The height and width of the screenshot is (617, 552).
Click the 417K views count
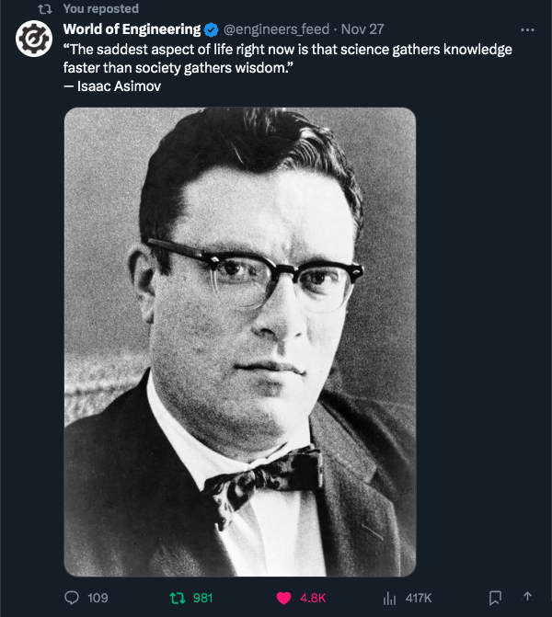[419, 598]
